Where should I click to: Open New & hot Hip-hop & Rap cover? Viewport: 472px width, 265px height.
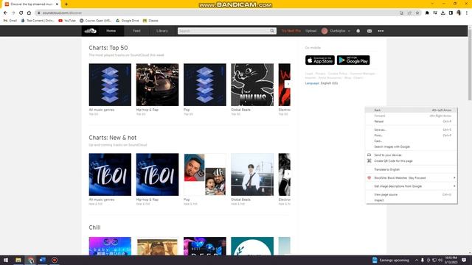pos(157,174)
